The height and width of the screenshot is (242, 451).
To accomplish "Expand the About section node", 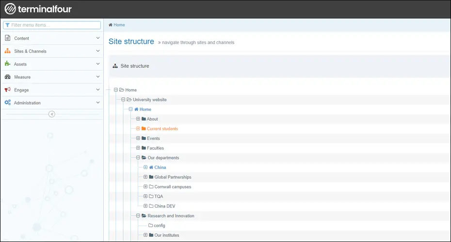I will click(x=138, y=119).
